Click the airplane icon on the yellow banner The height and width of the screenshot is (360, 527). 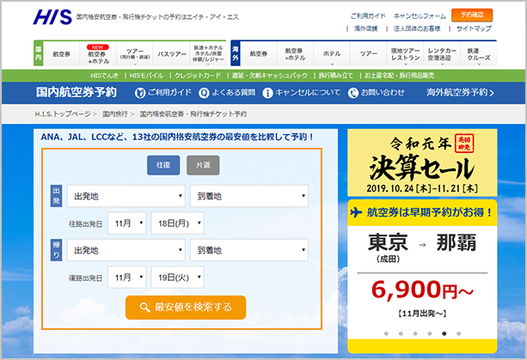pos(357,212)
